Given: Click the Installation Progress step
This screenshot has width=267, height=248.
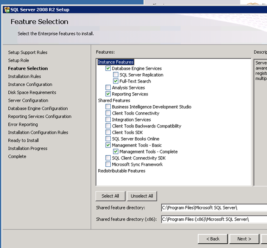Looking at the screenshot, I should pos(28,148).
